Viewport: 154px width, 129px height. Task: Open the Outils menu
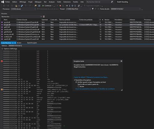pos(59,2)
